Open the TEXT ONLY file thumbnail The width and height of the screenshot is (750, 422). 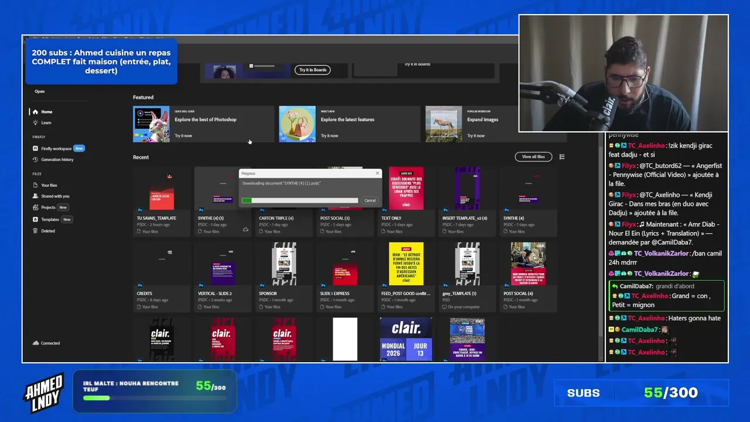pyautogui.click(x=406, y=188)
